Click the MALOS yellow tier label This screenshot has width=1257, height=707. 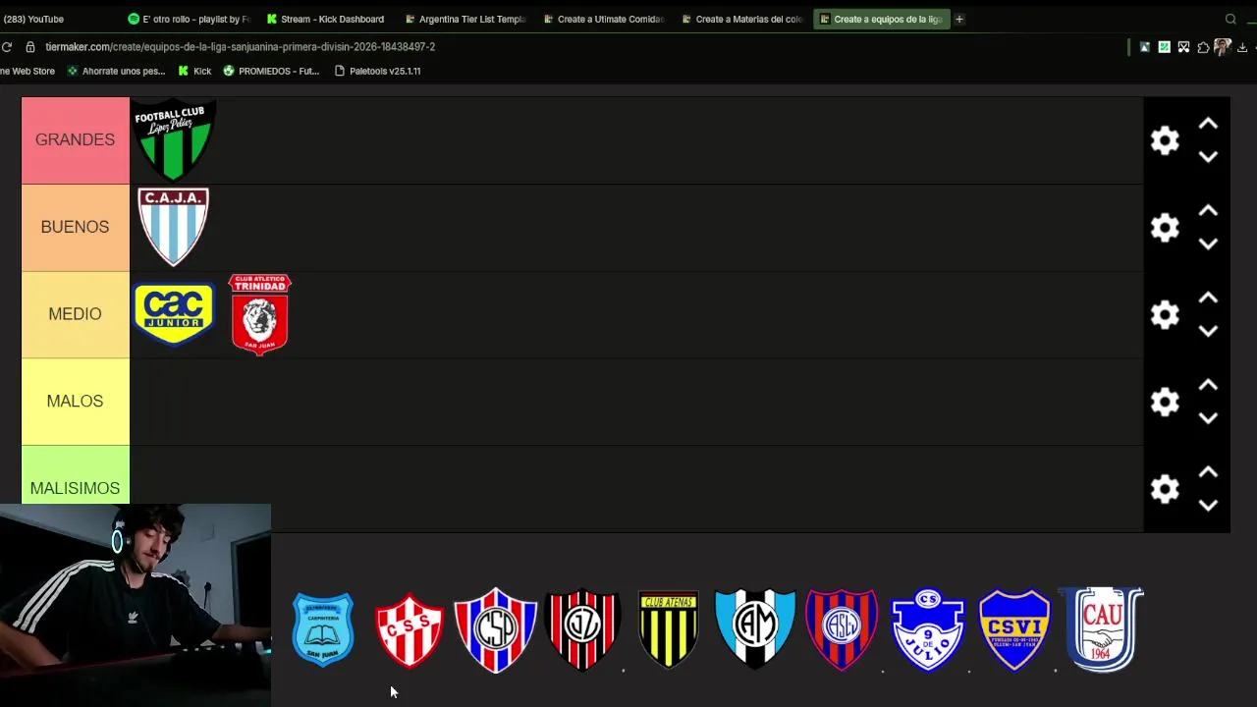[76, 402]
